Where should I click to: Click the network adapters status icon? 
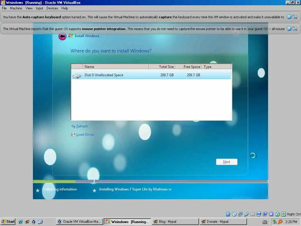click(240, 214)
